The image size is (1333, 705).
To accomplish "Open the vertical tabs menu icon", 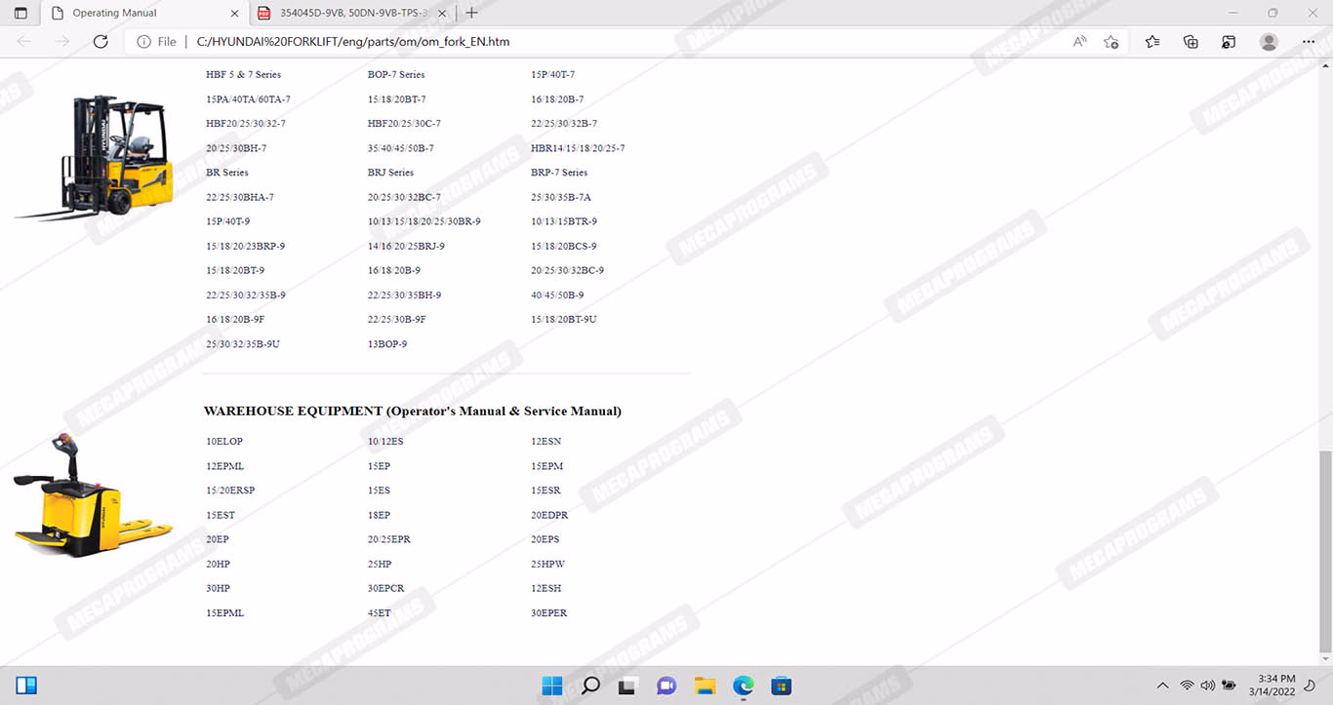I will click(20, 13).
